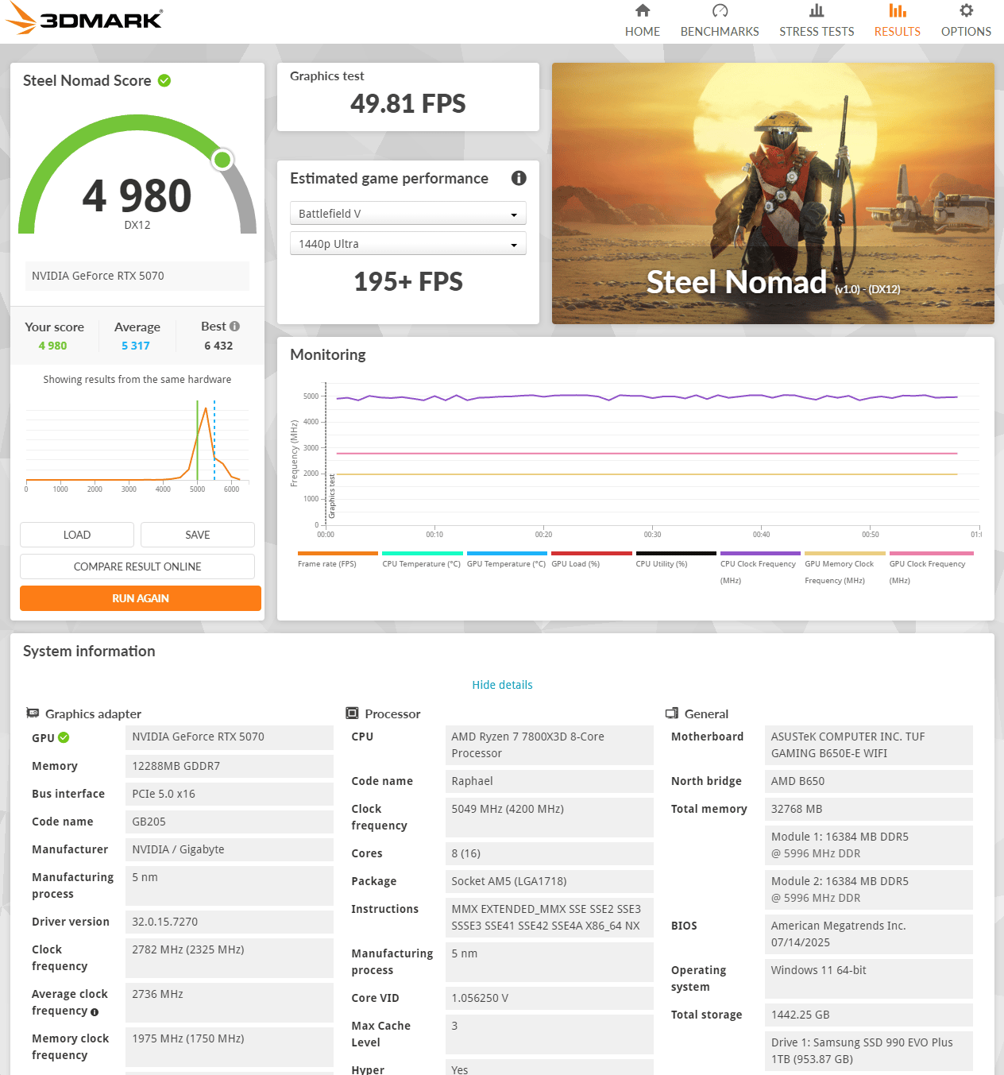Click the NVIDIA GeForce RTX 5070 field under score

(137, 276)
